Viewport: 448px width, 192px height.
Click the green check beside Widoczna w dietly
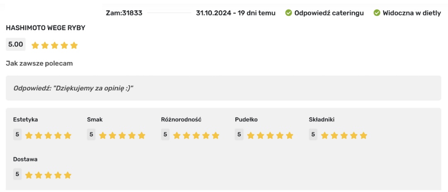(377, 13)
